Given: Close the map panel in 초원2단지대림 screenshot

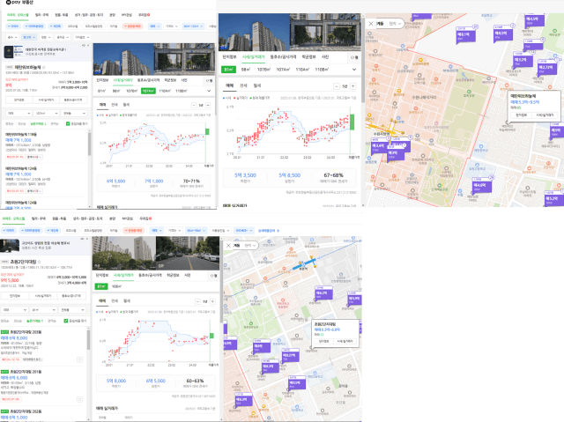Looking at the screenshot, I should [x=228, y=246].
